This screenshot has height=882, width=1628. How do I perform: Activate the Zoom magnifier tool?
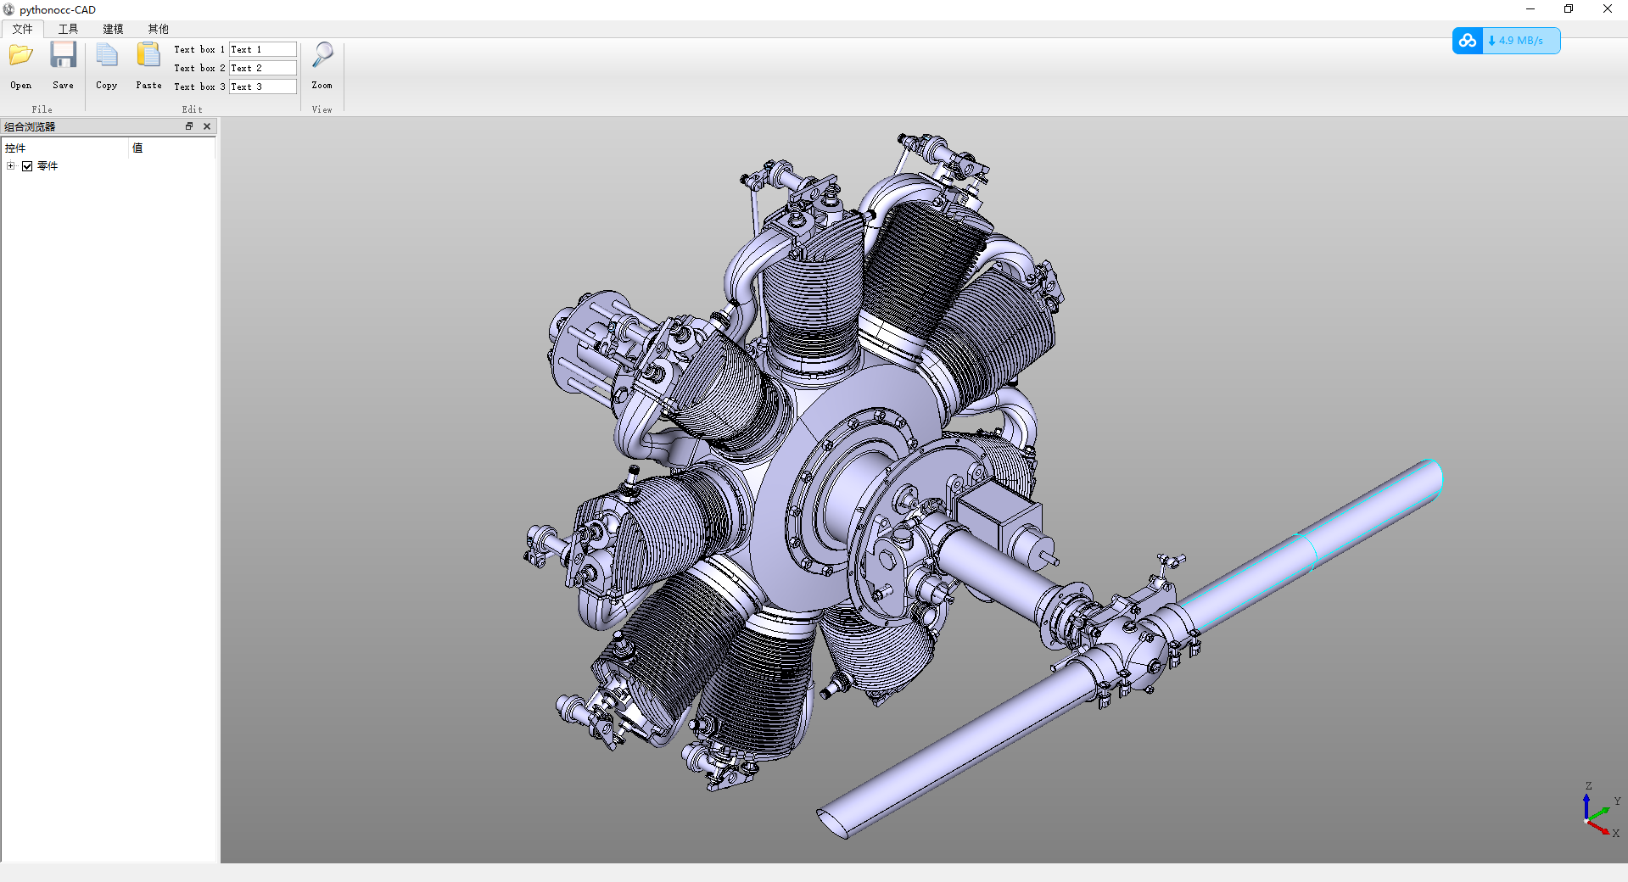(x=322, y=53)
